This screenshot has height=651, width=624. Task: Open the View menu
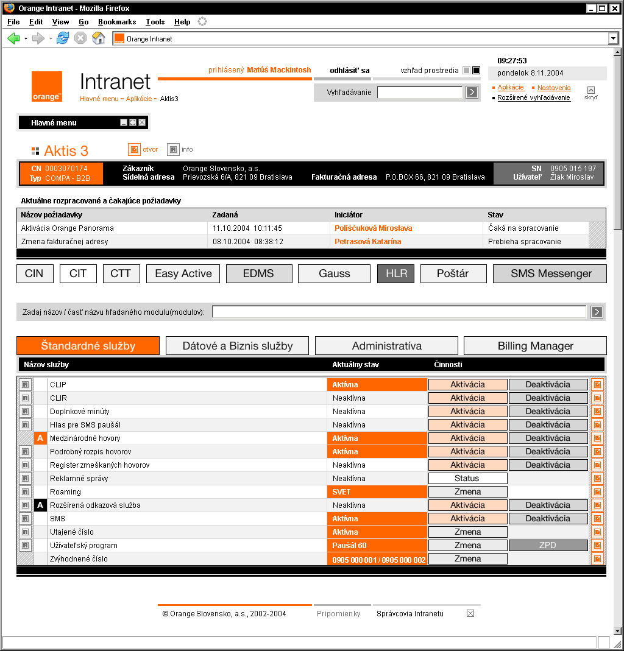(60, 22)
